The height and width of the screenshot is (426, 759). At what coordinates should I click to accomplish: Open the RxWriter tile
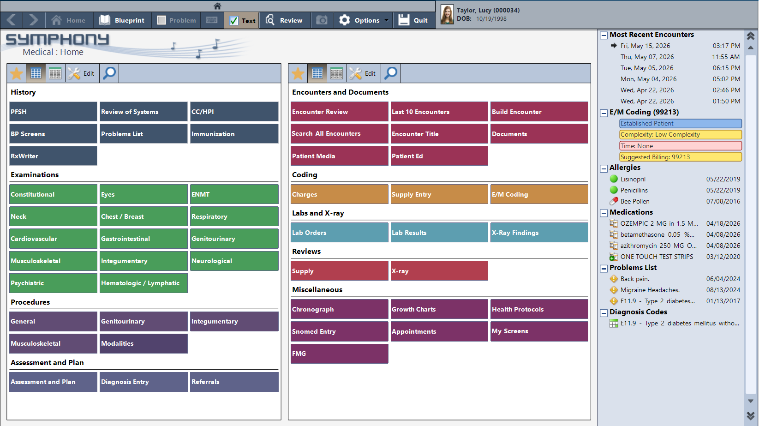point(53,156)
